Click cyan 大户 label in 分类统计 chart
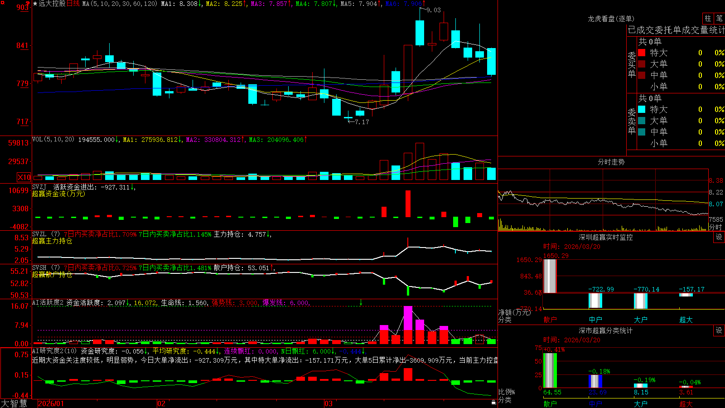Viewport: 725px width, 408px height. click(x=641, y=403)
